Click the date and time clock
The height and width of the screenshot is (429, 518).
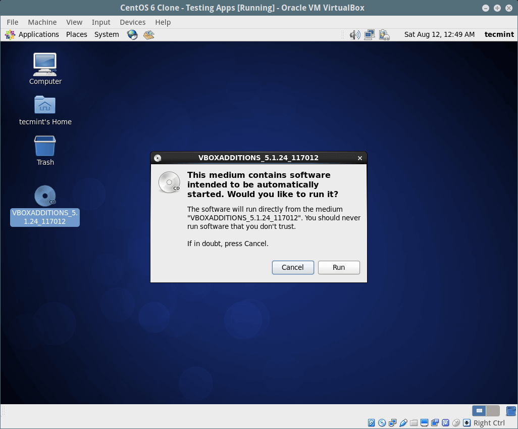point(439,34)
